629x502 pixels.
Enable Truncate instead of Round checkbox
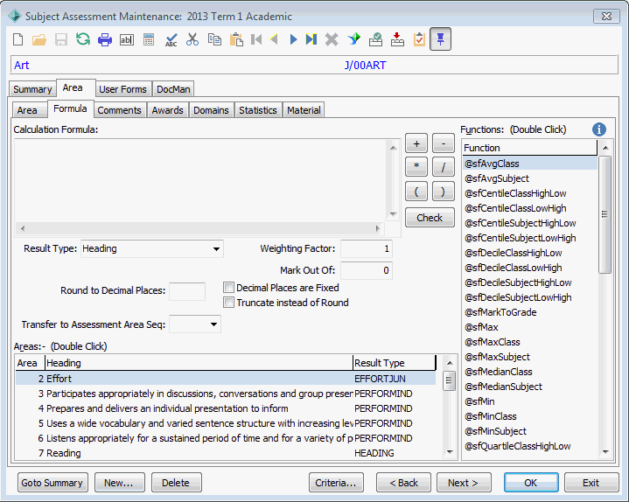click(228, 303)
